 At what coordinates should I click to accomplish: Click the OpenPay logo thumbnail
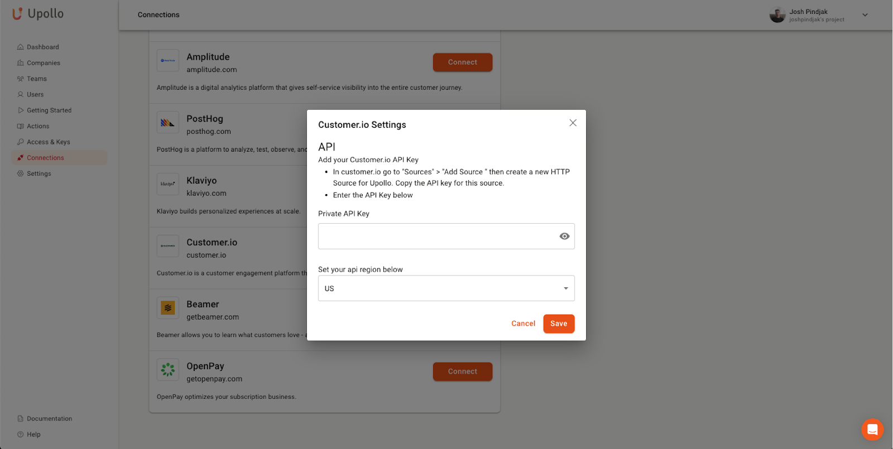point(168,369)
